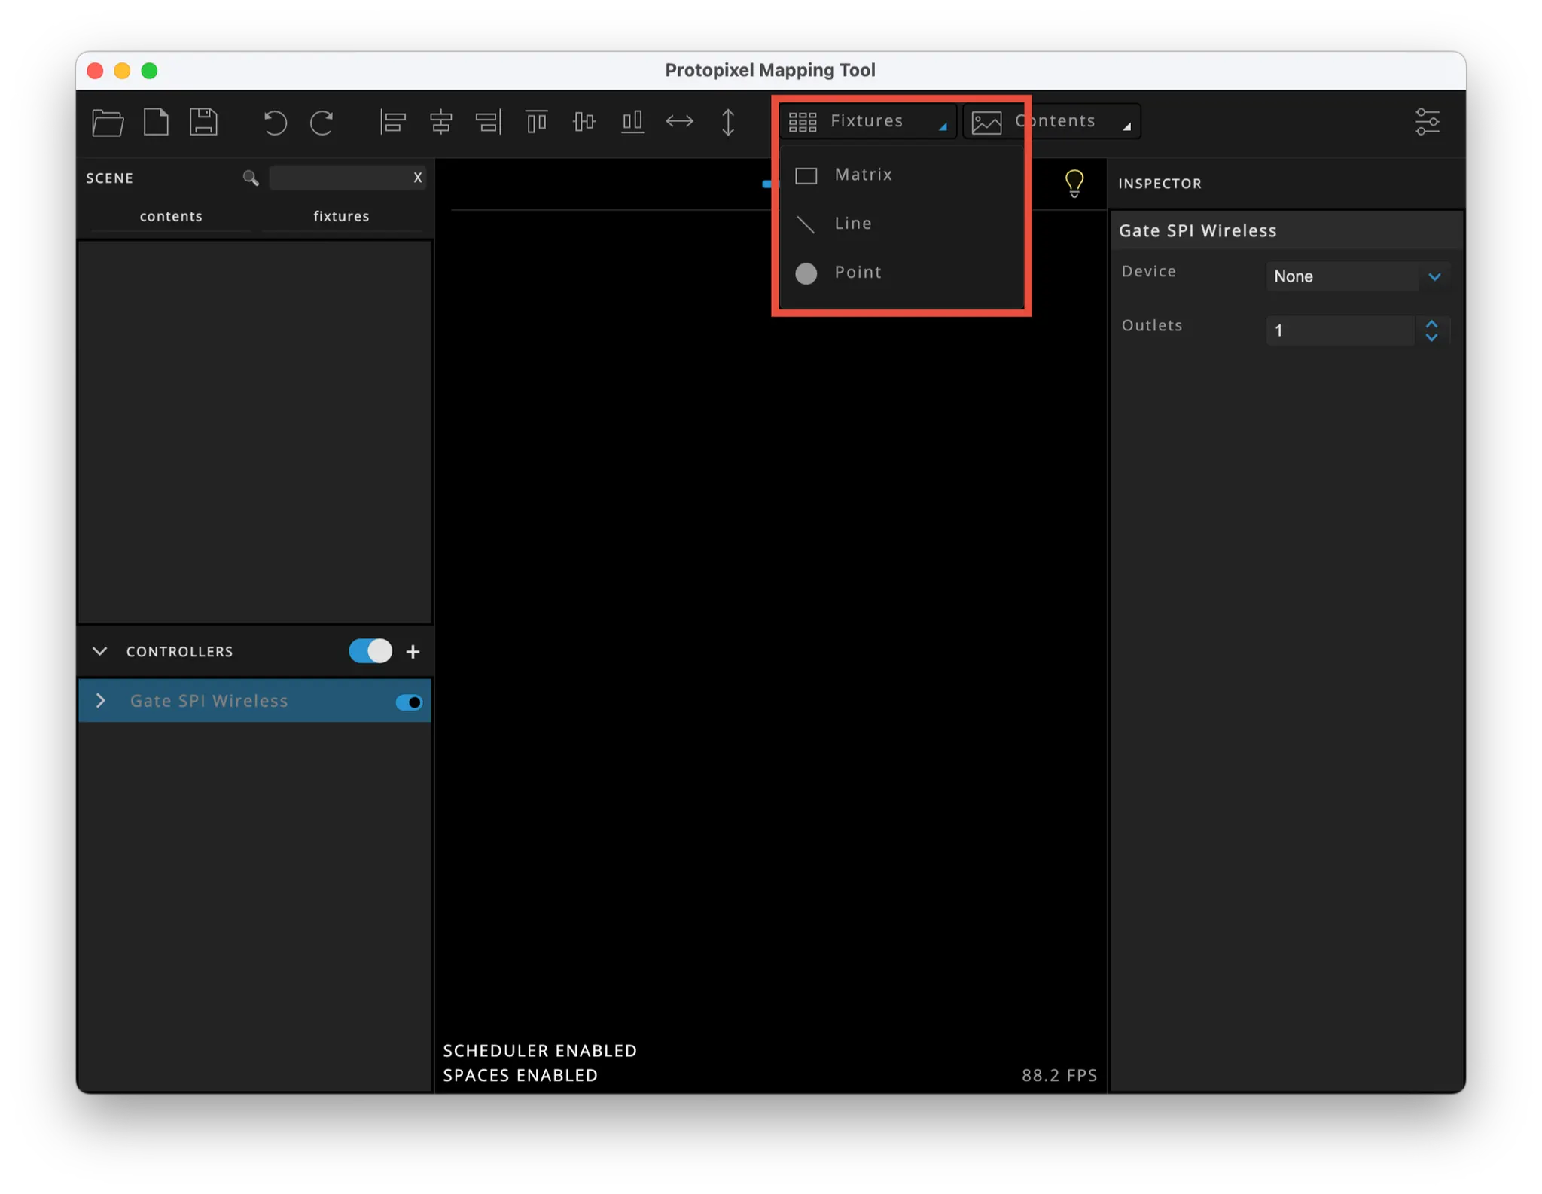Align selected fixtures to the top
The height and width of the screenshot is (1194, 1542).
click(x=536, y=122)
